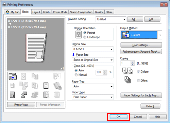Click the Copies number input field
This screenshot has width=170, height=123.
125,63
